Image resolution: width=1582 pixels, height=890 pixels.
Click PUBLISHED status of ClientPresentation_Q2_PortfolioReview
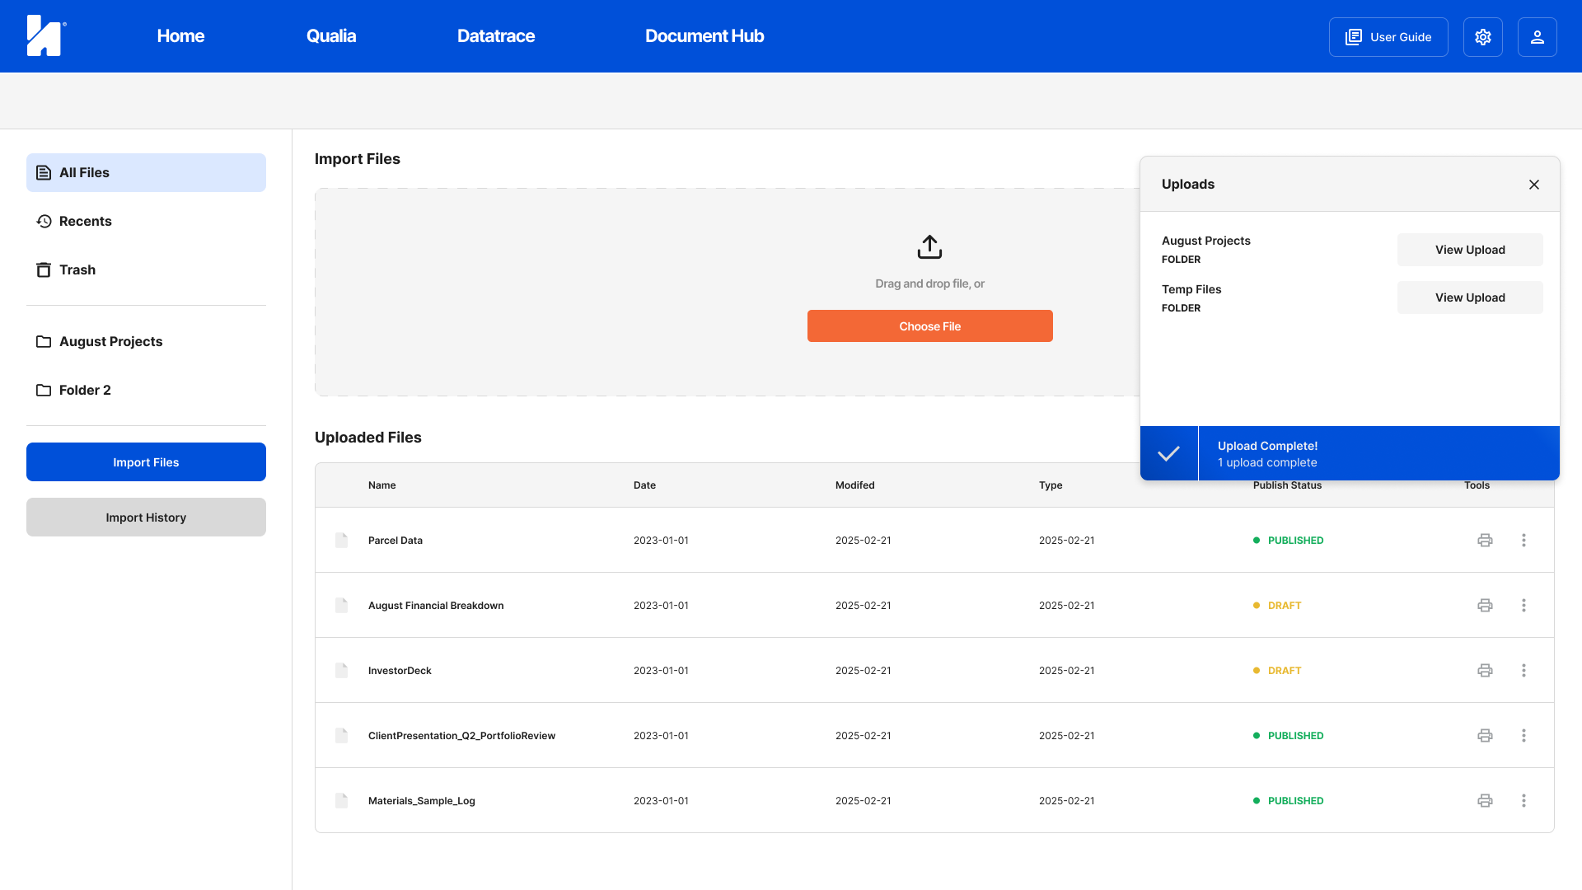(1288, 736)
